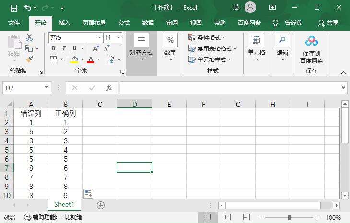
Task: Click the Increase Font Size icon
Action: (x=96, y=48)
